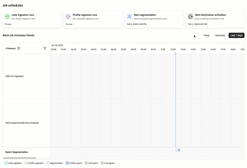Click the In progress striped legend swatch
This screenshot has width=247, height=168.
tap(102, 163)
